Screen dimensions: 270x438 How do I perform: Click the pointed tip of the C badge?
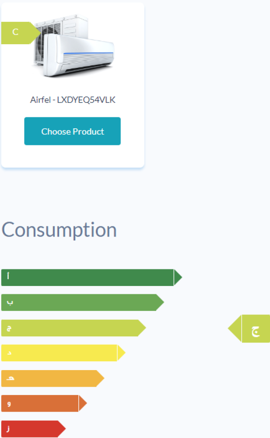click(x=36, y=33)
